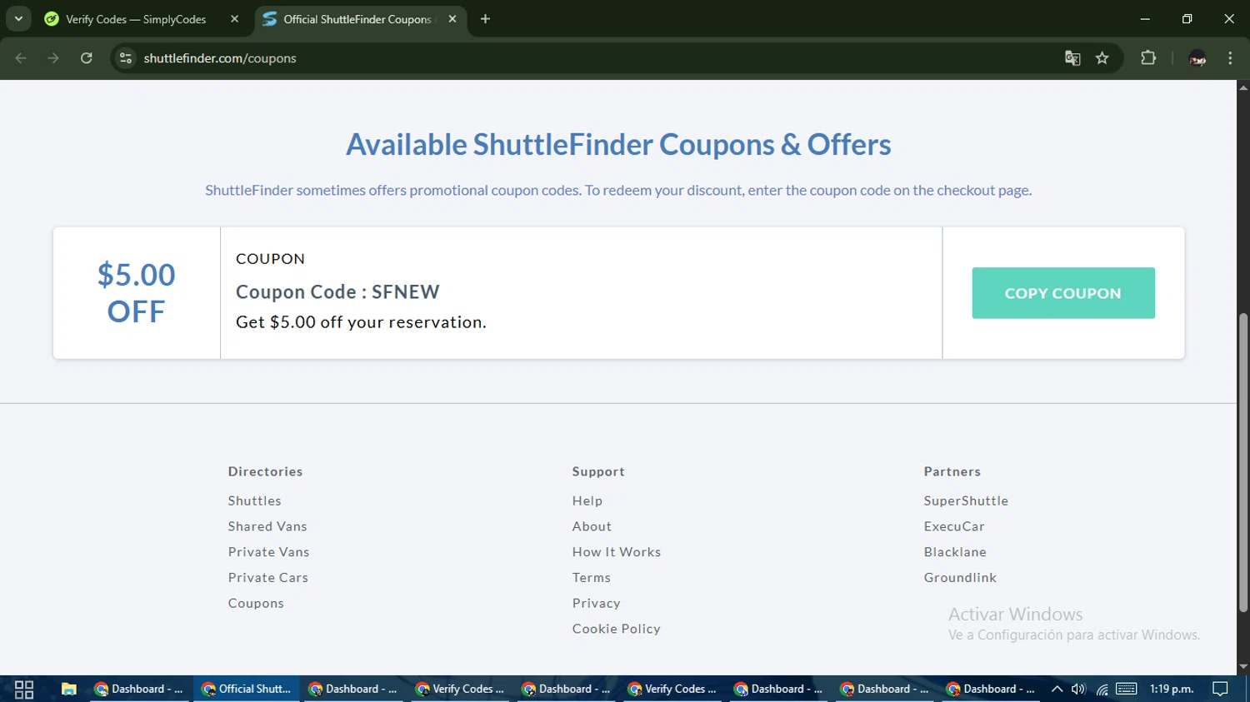Open the volume speaker icon
Screen dimensions: 1250x702
click(1078, 689)
